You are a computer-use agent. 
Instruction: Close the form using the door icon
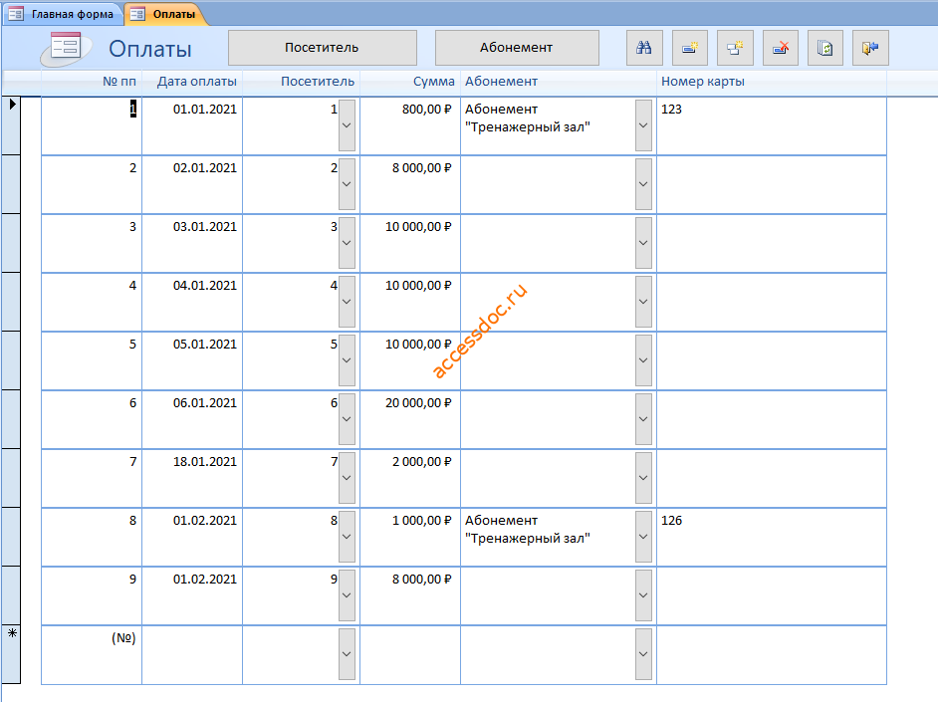[x=870, y=48]
